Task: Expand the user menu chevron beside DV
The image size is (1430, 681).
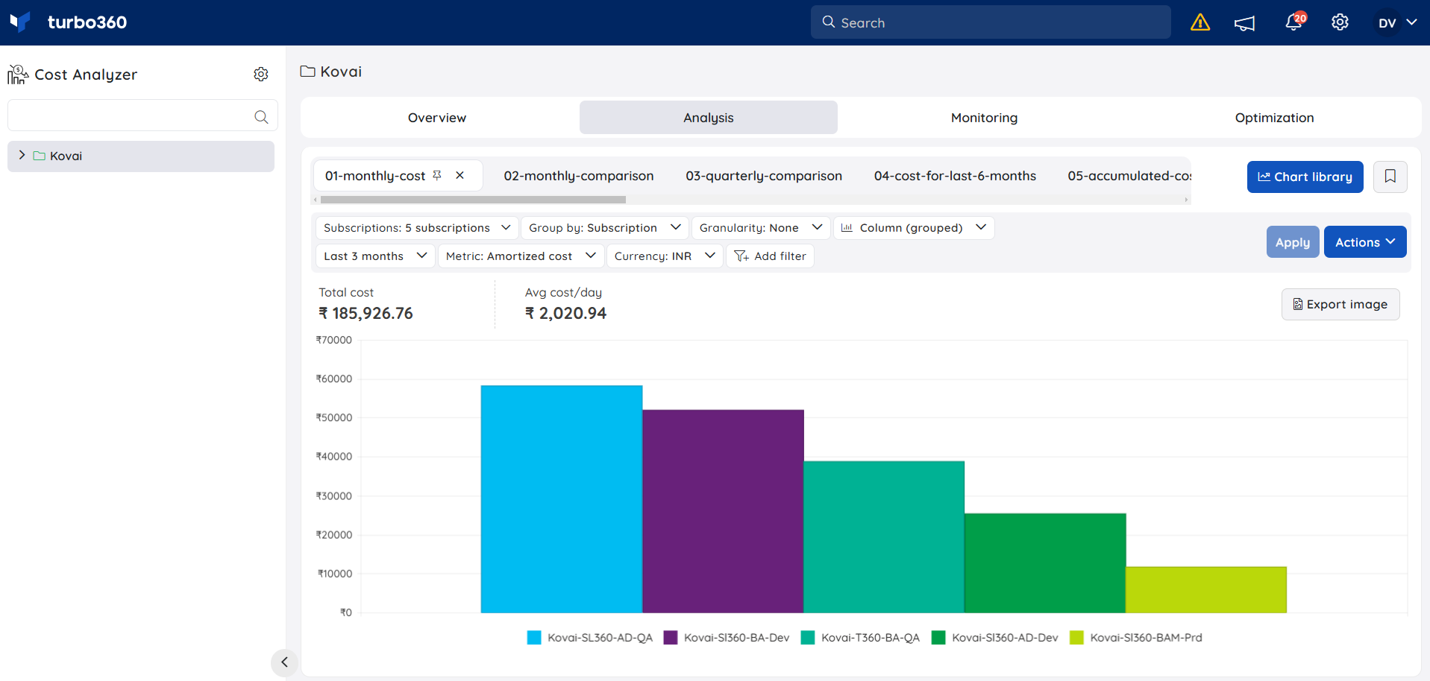Action: (x=1411, y=22)
